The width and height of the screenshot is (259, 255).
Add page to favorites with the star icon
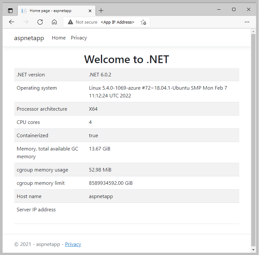pyautogui.click(x=143, y=22)
